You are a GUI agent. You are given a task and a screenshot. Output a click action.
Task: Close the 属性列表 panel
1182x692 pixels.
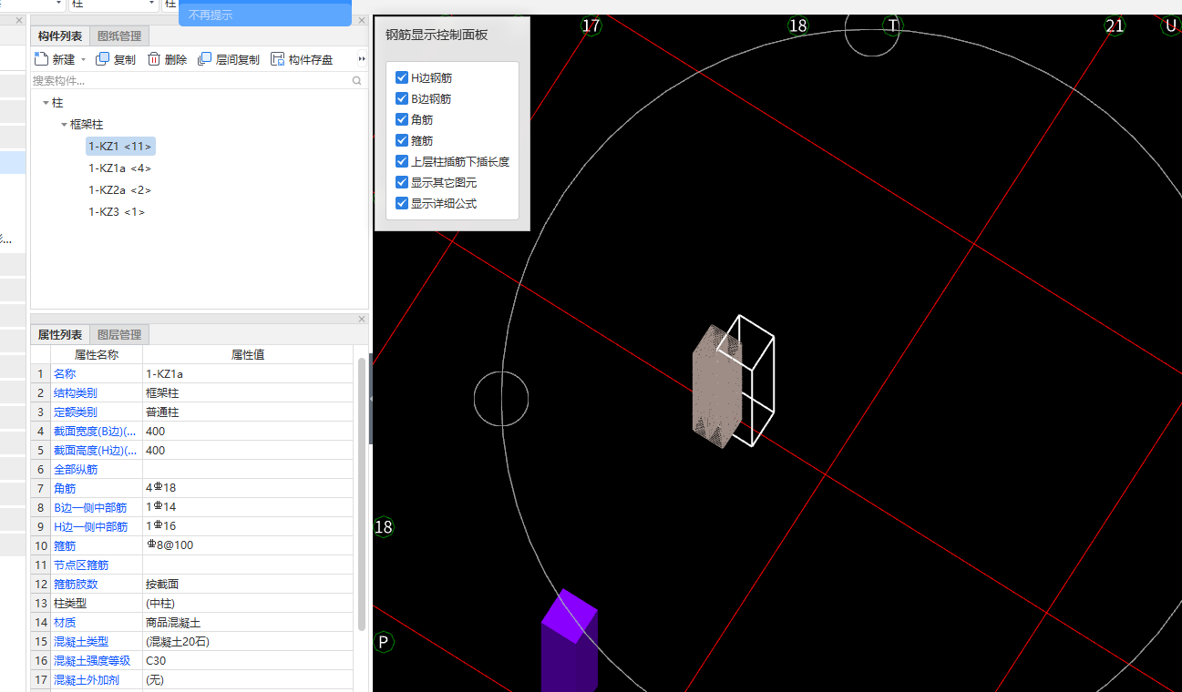[x=362, y=319]
